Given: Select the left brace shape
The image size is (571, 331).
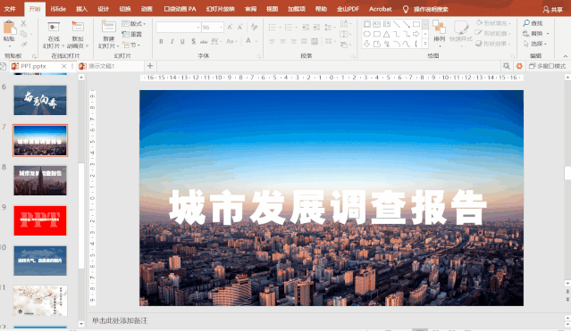Looking at the screenshot, I should click(416, 44).
